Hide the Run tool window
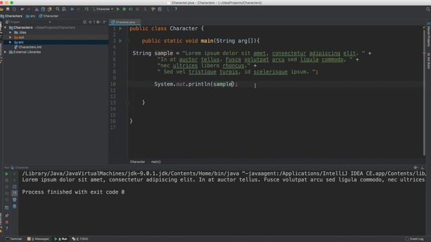The width and height of the screenshot is (431, 242). [x=422, y=167]
